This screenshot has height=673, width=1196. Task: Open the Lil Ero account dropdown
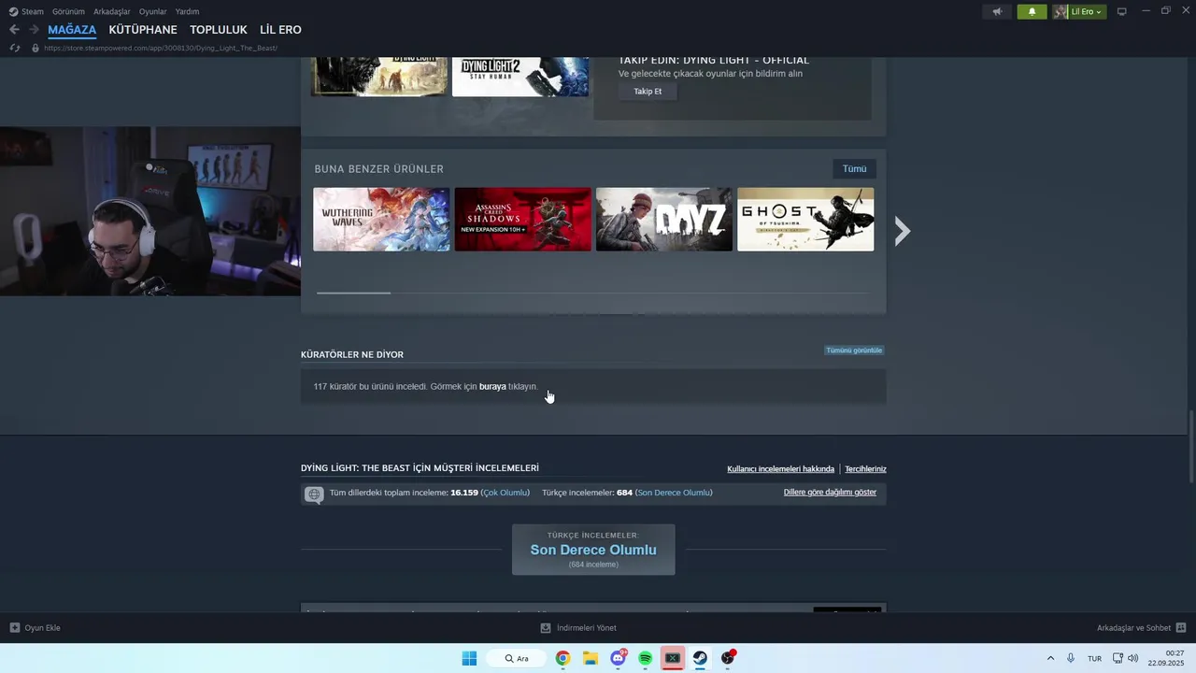[1079, 11]
